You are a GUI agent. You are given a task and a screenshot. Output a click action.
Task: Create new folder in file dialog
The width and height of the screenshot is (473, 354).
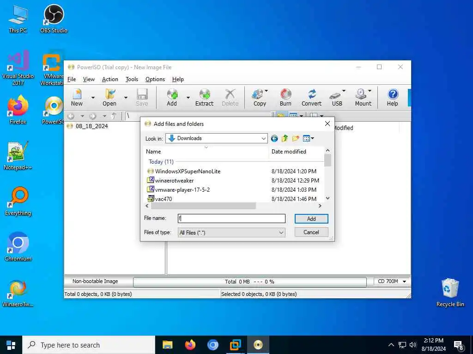[x=295, y=138]
